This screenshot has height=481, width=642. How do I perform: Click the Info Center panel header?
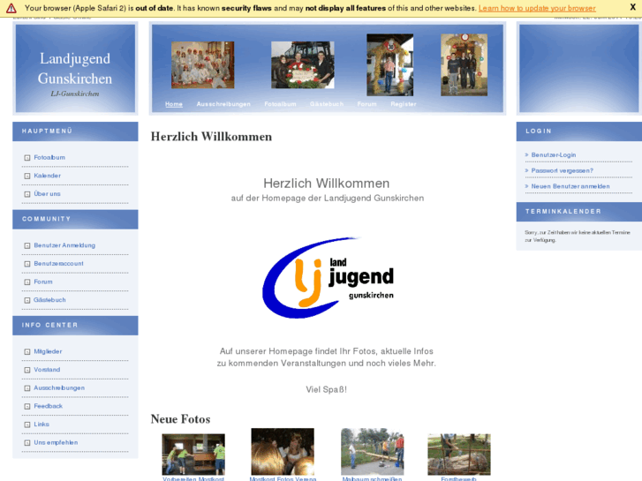point(75,326)
